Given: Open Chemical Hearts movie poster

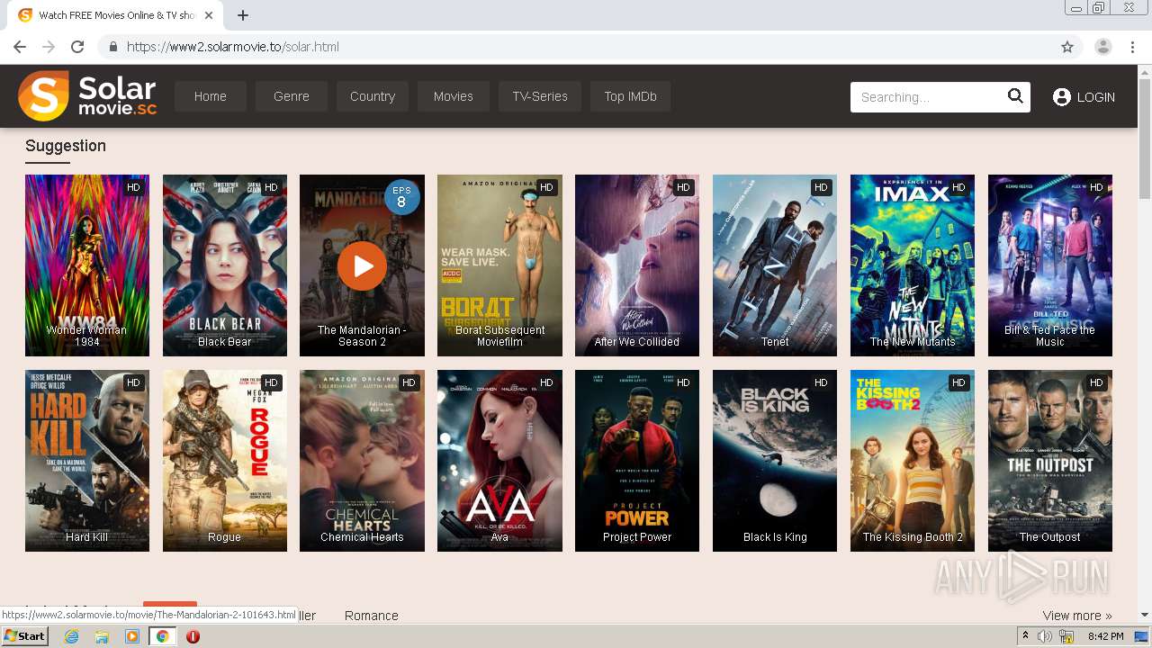Looking at the screenshot, I should tap(362, 461).
